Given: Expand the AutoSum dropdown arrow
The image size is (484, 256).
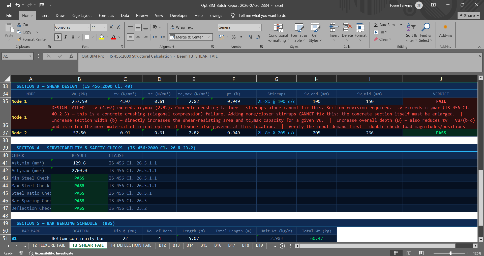Looking at the screenshot, I should [401, 25].
